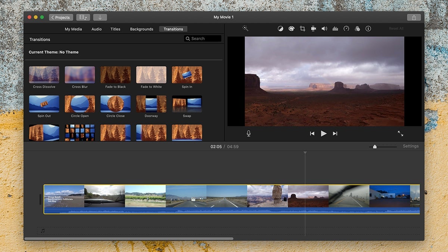Adjust the timeline zoom slider
The image size is (448, 252).
coord(375,147)
